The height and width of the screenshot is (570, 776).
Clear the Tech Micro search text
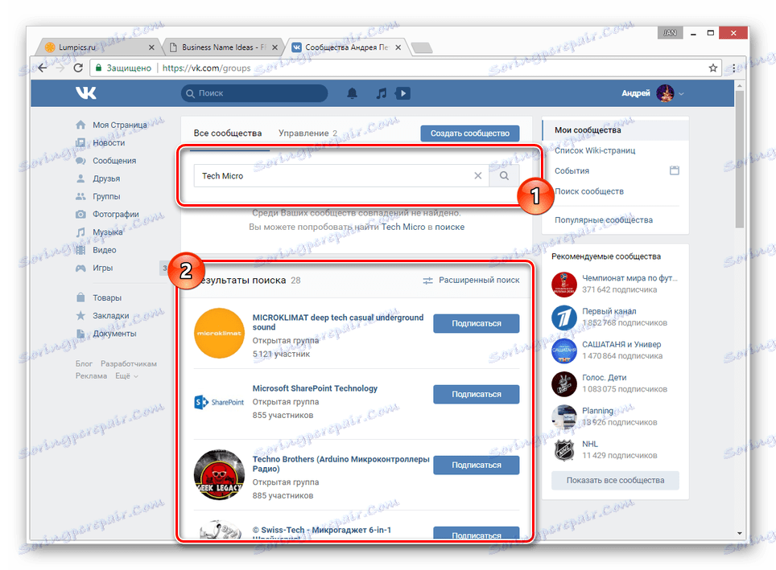[x=477, y=175]
